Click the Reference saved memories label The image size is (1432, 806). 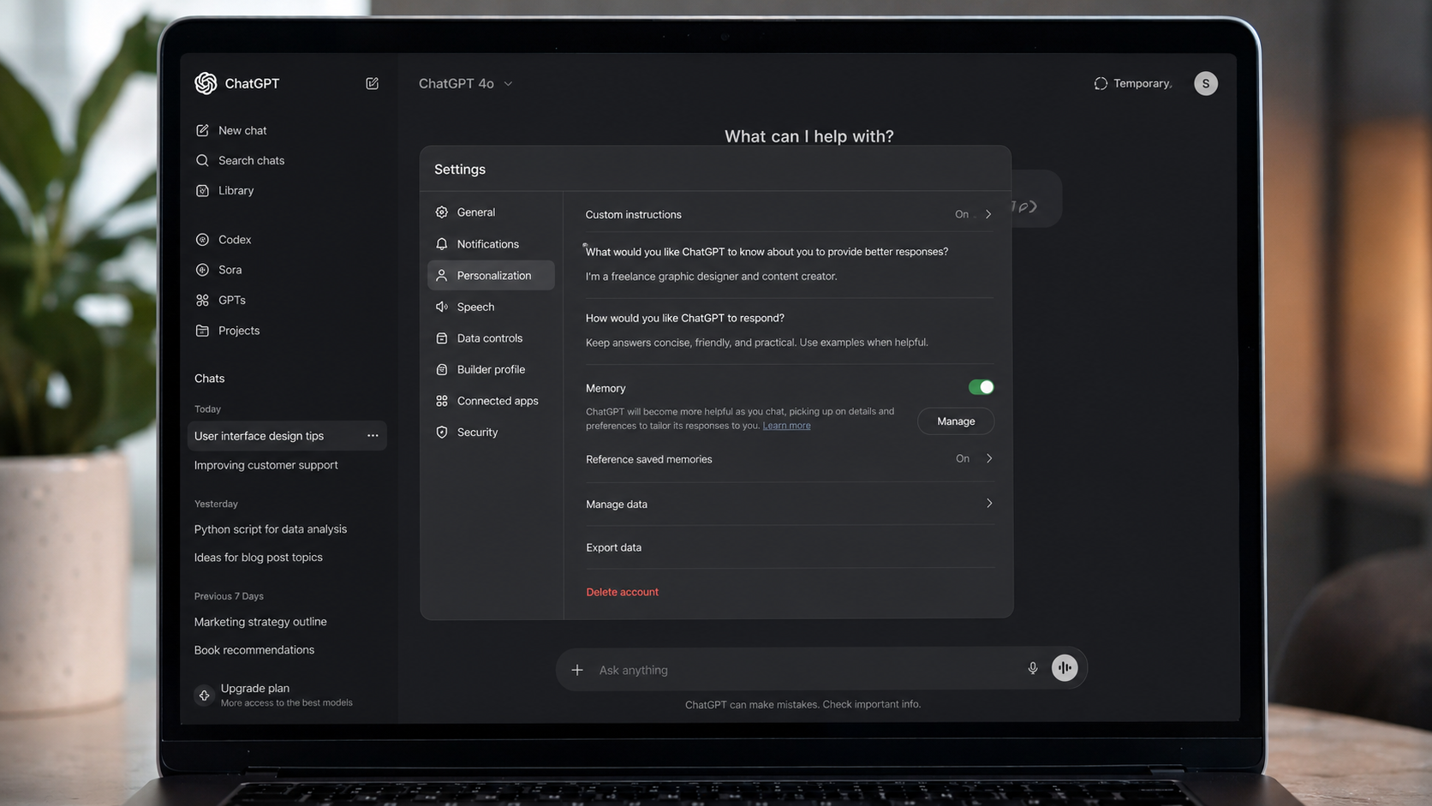coord(648,459)
